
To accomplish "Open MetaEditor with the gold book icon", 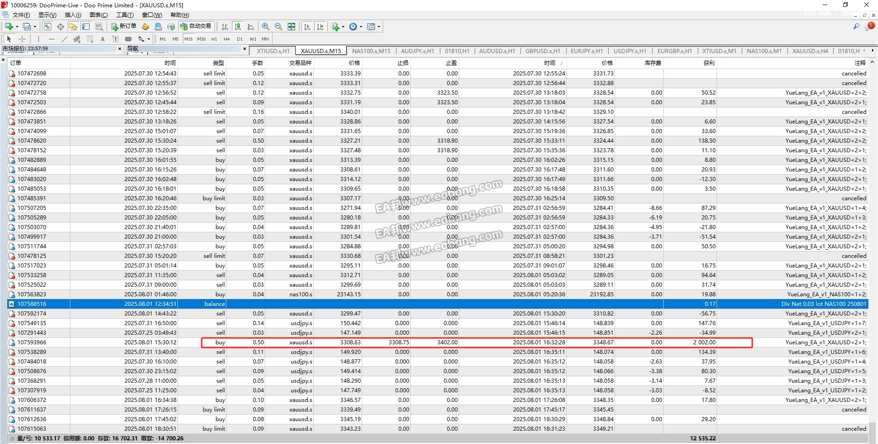I will (145, 27).
